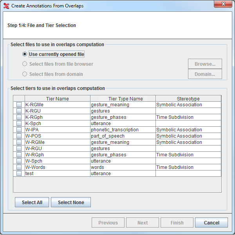Toggle the W-IPA tier checkbox
The image size is (235, 235).
(x=19, y=130)
